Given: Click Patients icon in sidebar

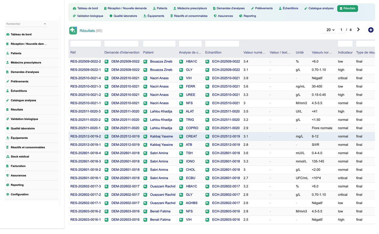Looking at the screenshot, I should pos(8,53).
